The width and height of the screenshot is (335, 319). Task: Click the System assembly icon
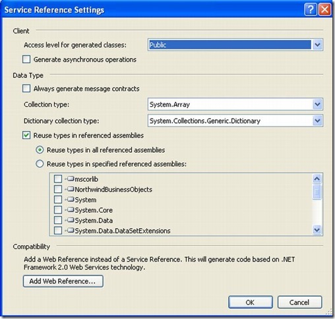coord(71,200)
